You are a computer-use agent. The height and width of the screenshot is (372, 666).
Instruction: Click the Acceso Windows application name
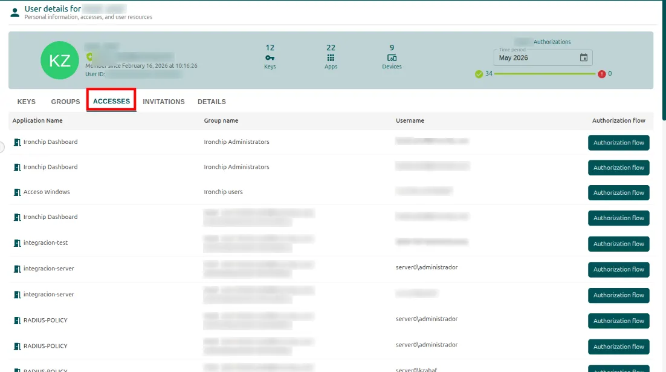[x=47, y=192]
